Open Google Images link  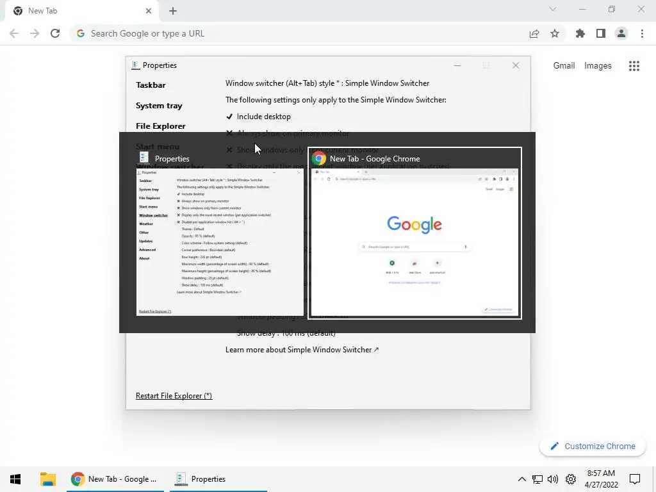(x=598, y=66)
